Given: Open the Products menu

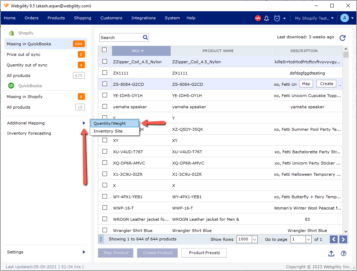Looking at the screenshot, I should [x=56, y=18].
